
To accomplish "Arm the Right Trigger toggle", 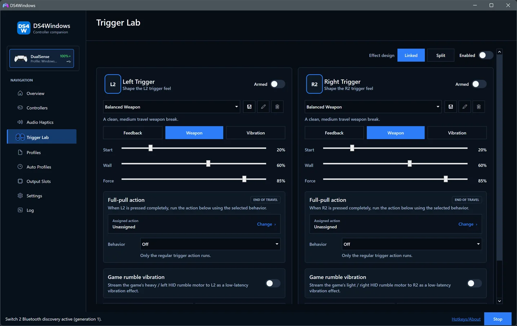I will pos(479,84).
